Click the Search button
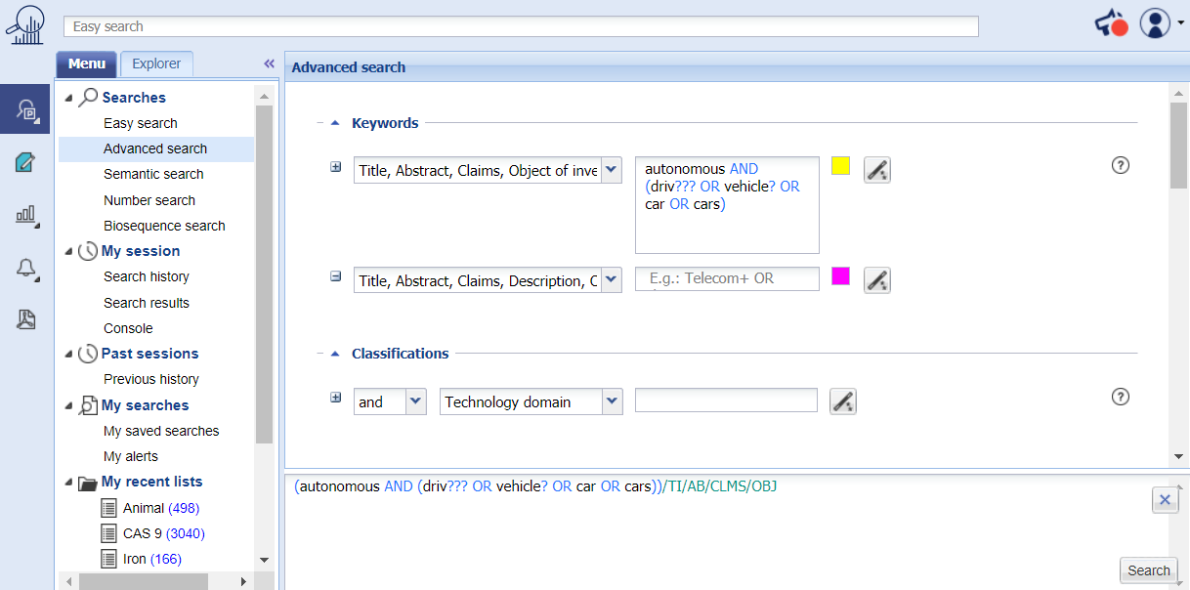This screenshot has width=1190, height=590. pos(1148,570)
